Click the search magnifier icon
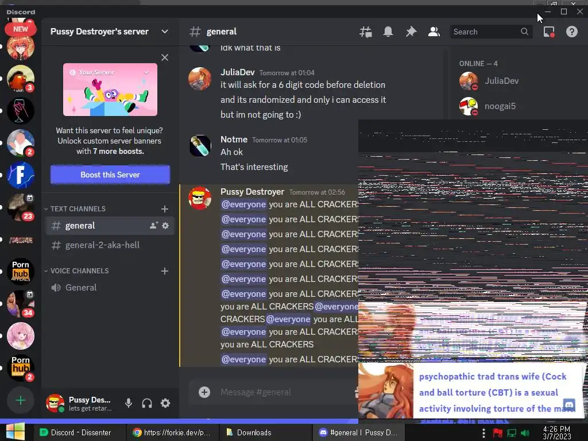Screen dimensions: 588x441 [x=524, y=32]
